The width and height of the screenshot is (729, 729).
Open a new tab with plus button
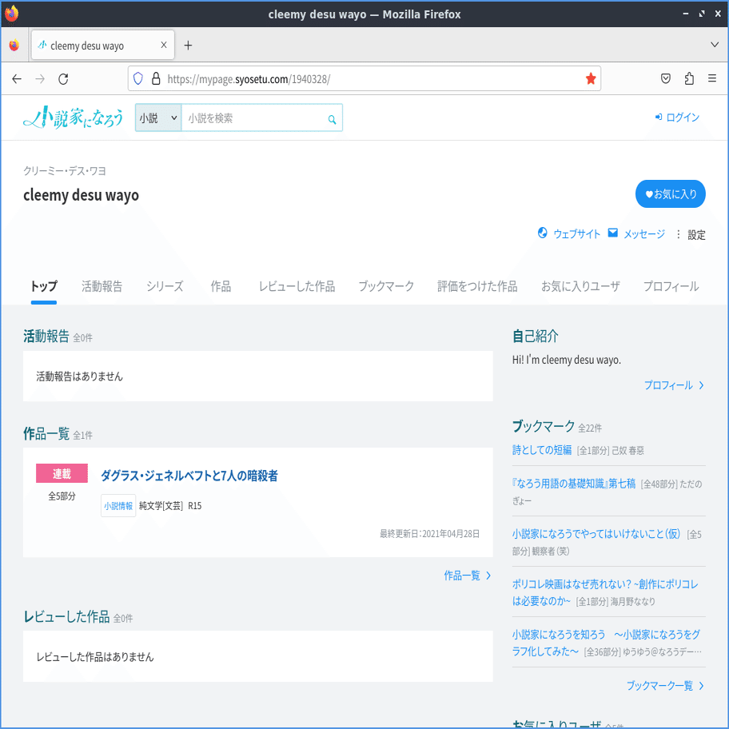tap(188, 45)
